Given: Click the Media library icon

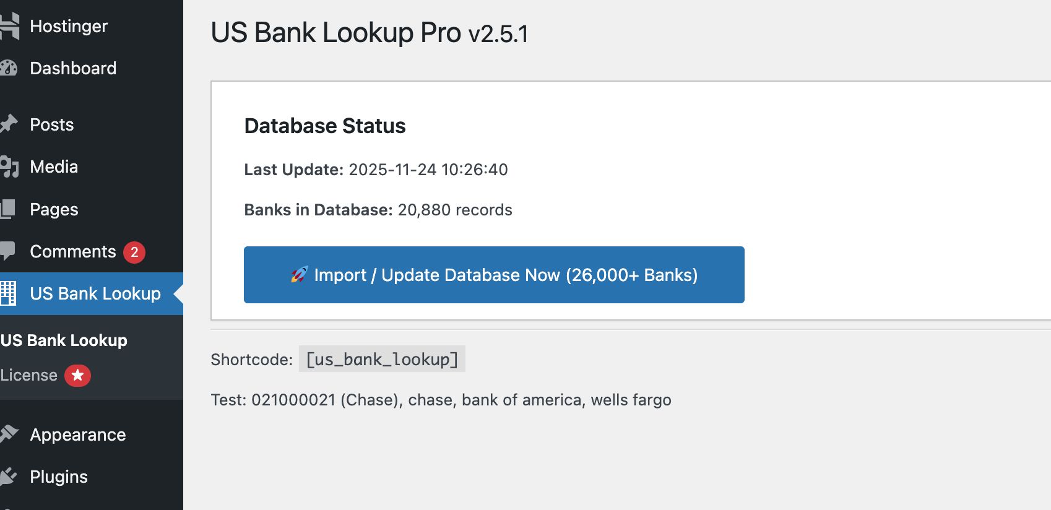Looking at the screenshot, I should coord(9,167).
